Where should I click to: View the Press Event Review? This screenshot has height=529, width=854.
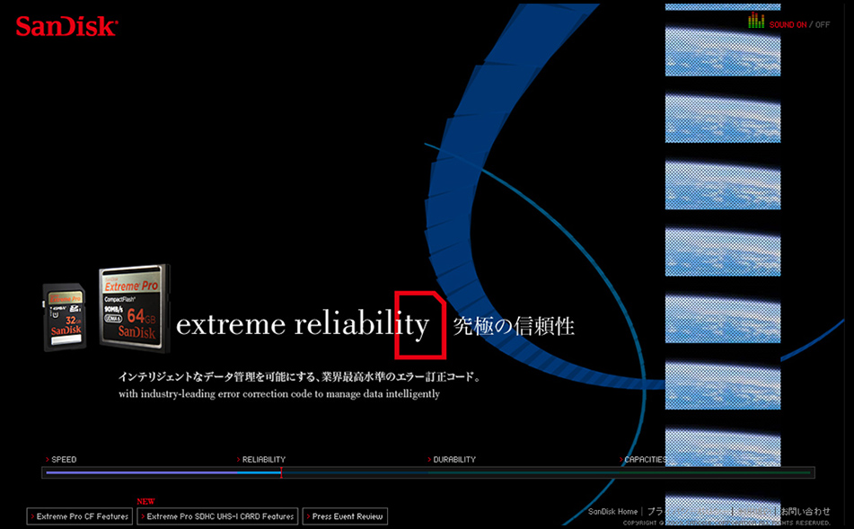coord(347,516)
